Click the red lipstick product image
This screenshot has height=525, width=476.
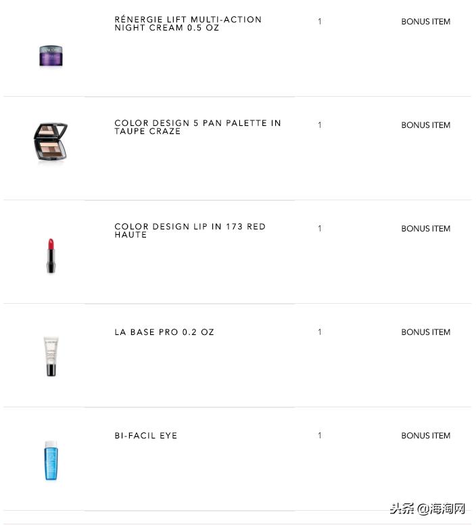pyautogui.click(x=51, y=255)
